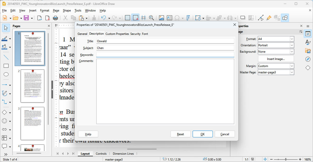The width and height of the screenshot is (313, 162).
Task: Toggle Helplines While Moving
Action: pyautogui.click(x=143, y=18)
